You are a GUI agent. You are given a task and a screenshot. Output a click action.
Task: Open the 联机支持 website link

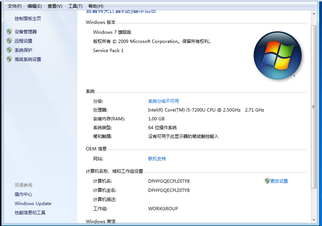click(157, 159)
